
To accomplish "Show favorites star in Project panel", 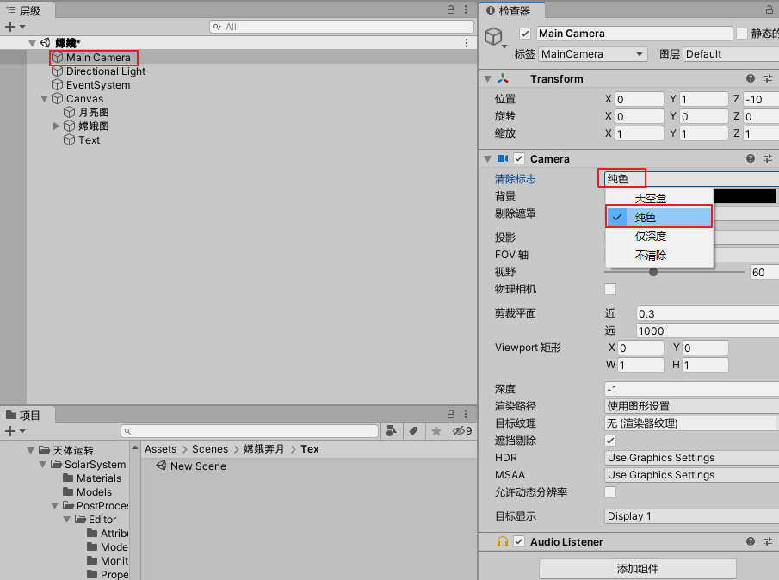I will pyautogui.click(x=436, y=431).
